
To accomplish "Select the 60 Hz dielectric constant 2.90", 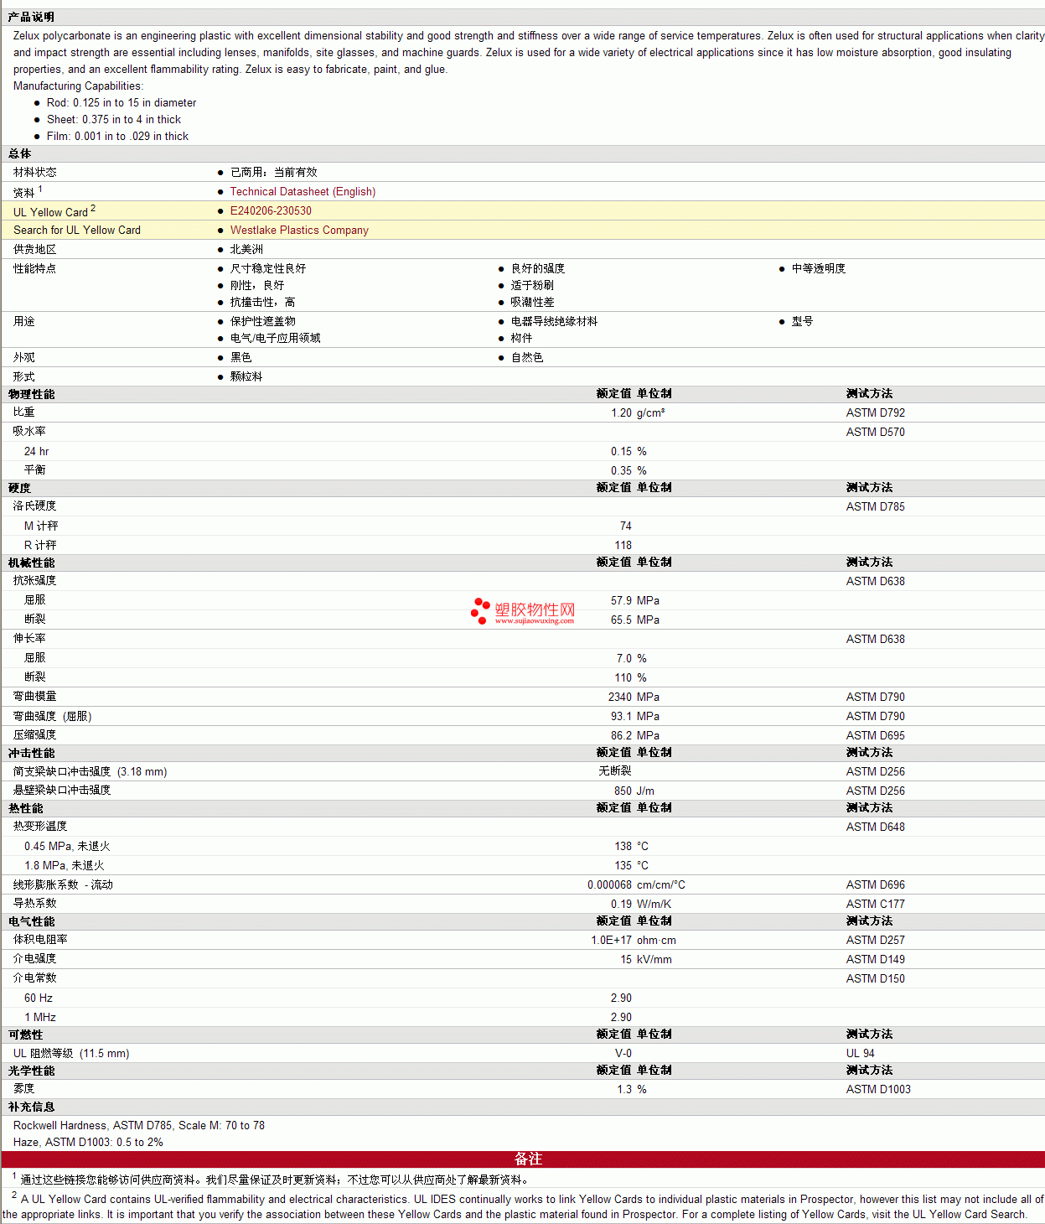I will pos(621,998).
